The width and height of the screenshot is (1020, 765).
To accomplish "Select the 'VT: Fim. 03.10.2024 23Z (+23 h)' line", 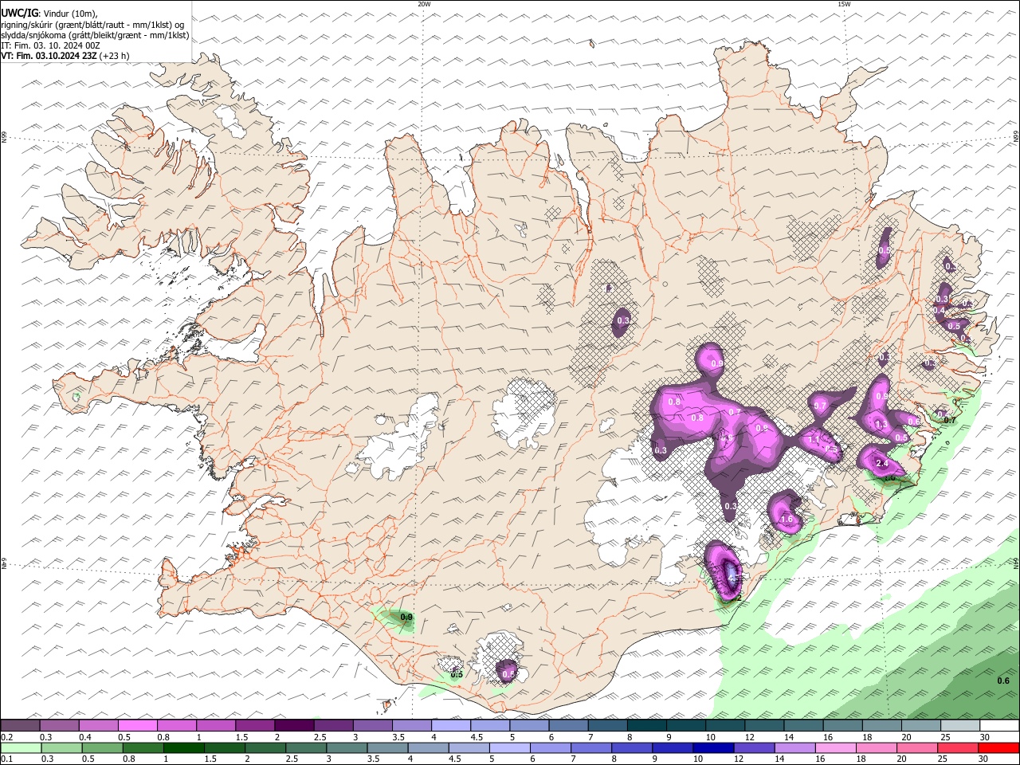I will tap(65, 56).
